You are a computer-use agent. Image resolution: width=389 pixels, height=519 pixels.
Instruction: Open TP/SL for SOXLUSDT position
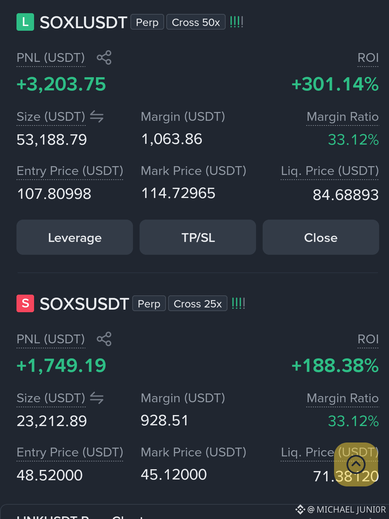click(198, 237)
